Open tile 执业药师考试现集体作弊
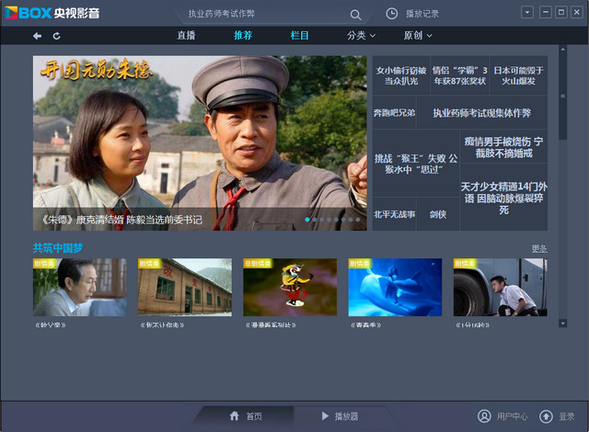Viewport: 589px width, 432px height. pyautogui.click(x=482, y=112)
